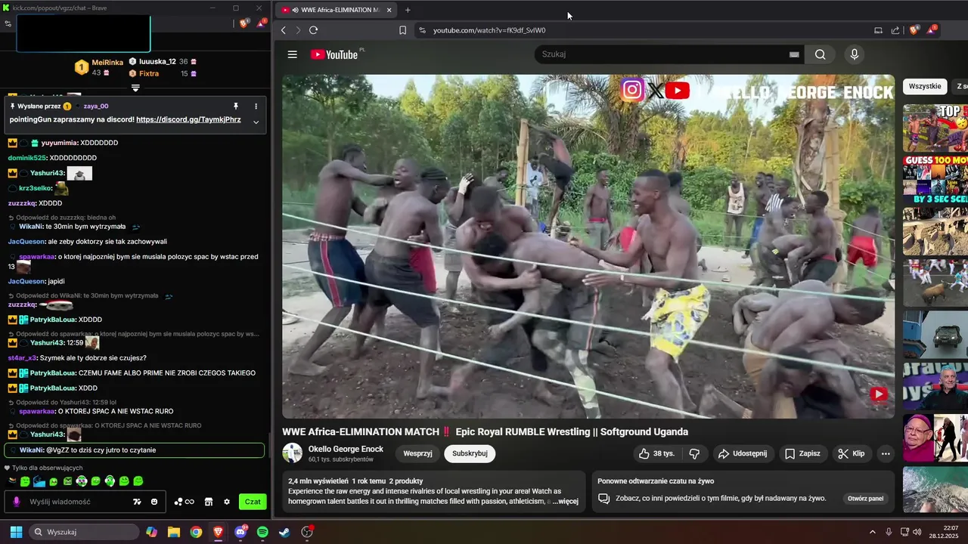The width and height of the screenshot is (968, 544).
Task: Click the channel avatar under video
Action: (x=292, y=453)
